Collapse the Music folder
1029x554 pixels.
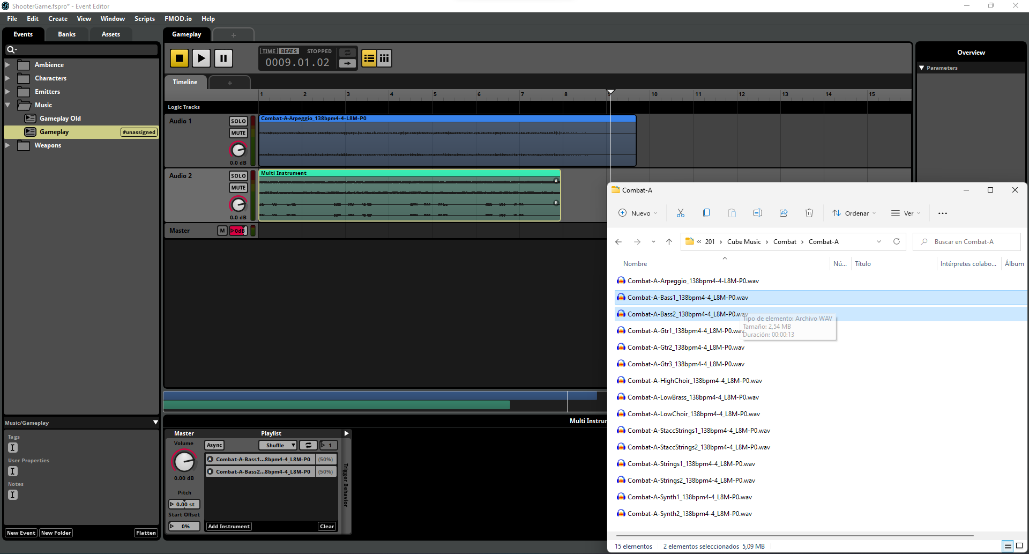click(x=8, y=105)
